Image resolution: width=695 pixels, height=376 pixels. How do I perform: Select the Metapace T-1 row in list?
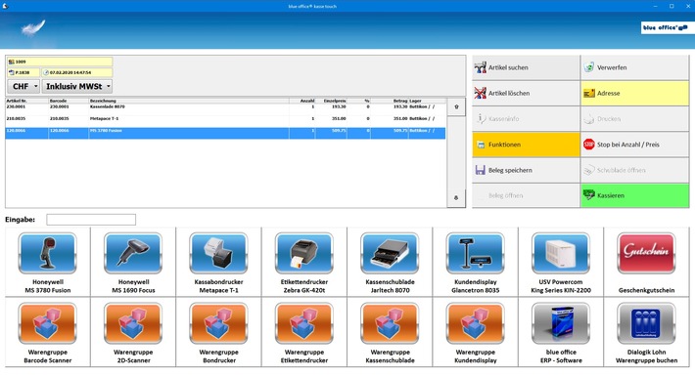[x=225, y=118]
